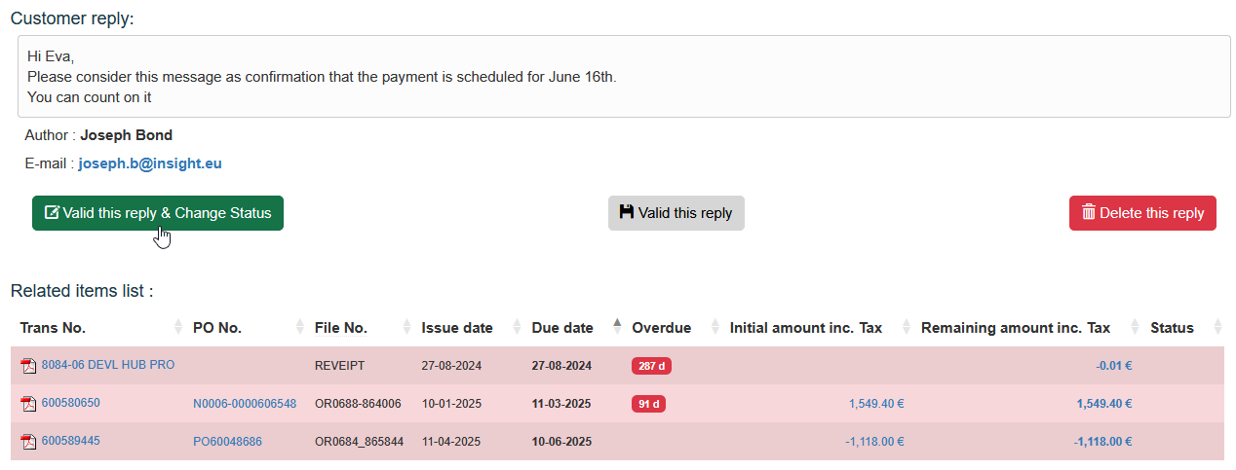Image resolution: width=1236 pixels, height=470 pixels.
Task: Sort table by Trans No. column
Action: (54, 328)
